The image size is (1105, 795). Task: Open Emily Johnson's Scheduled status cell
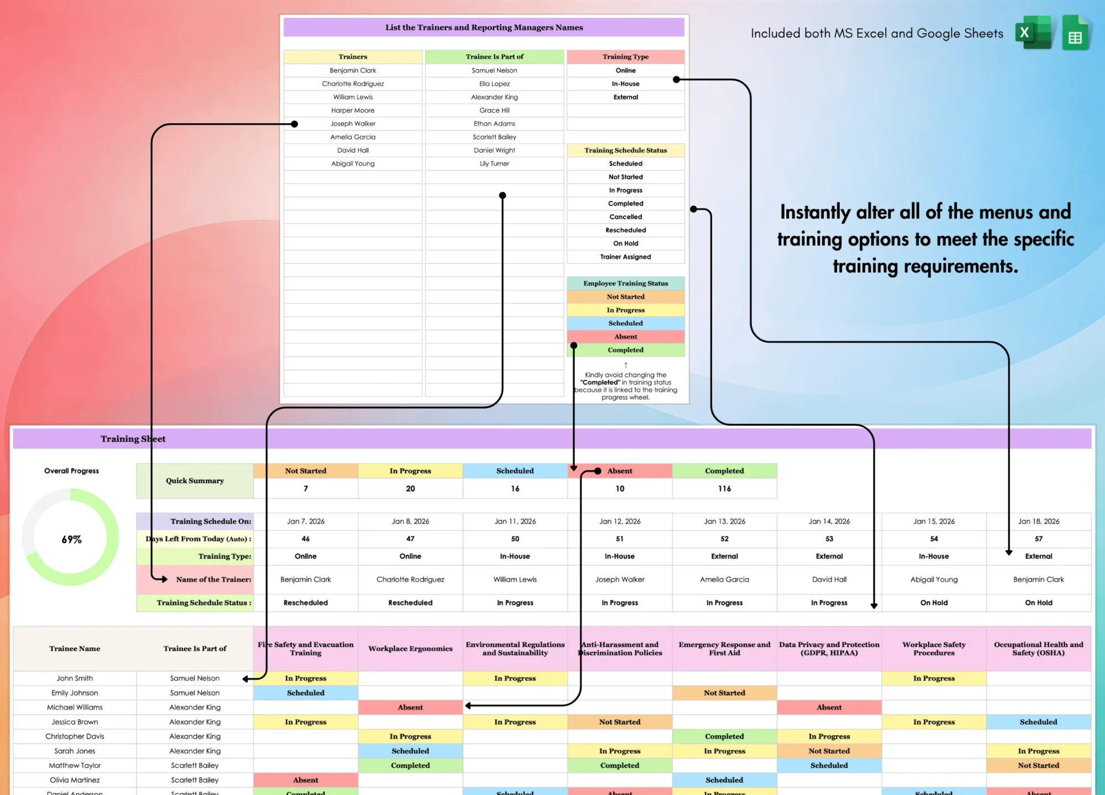click(x=306, y=693)
